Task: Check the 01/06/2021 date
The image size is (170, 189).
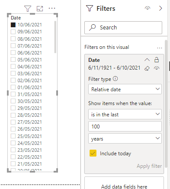Action: pos(13,87)
